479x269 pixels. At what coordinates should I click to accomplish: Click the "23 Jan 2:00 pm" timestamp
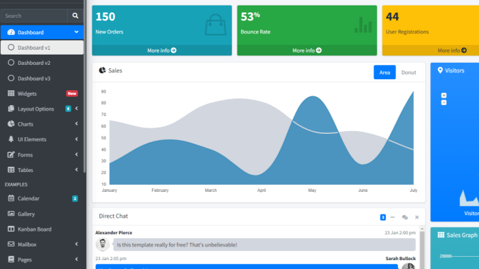(x=400, y=233)
